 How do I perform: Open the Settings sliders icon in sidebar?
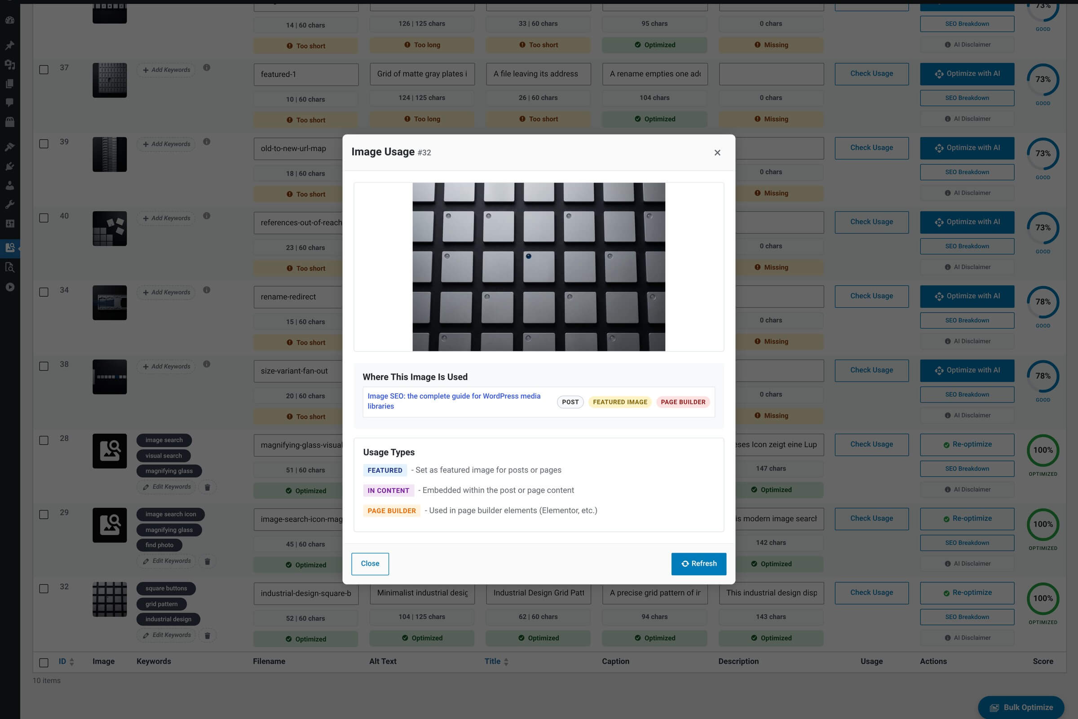click(9, 224)
